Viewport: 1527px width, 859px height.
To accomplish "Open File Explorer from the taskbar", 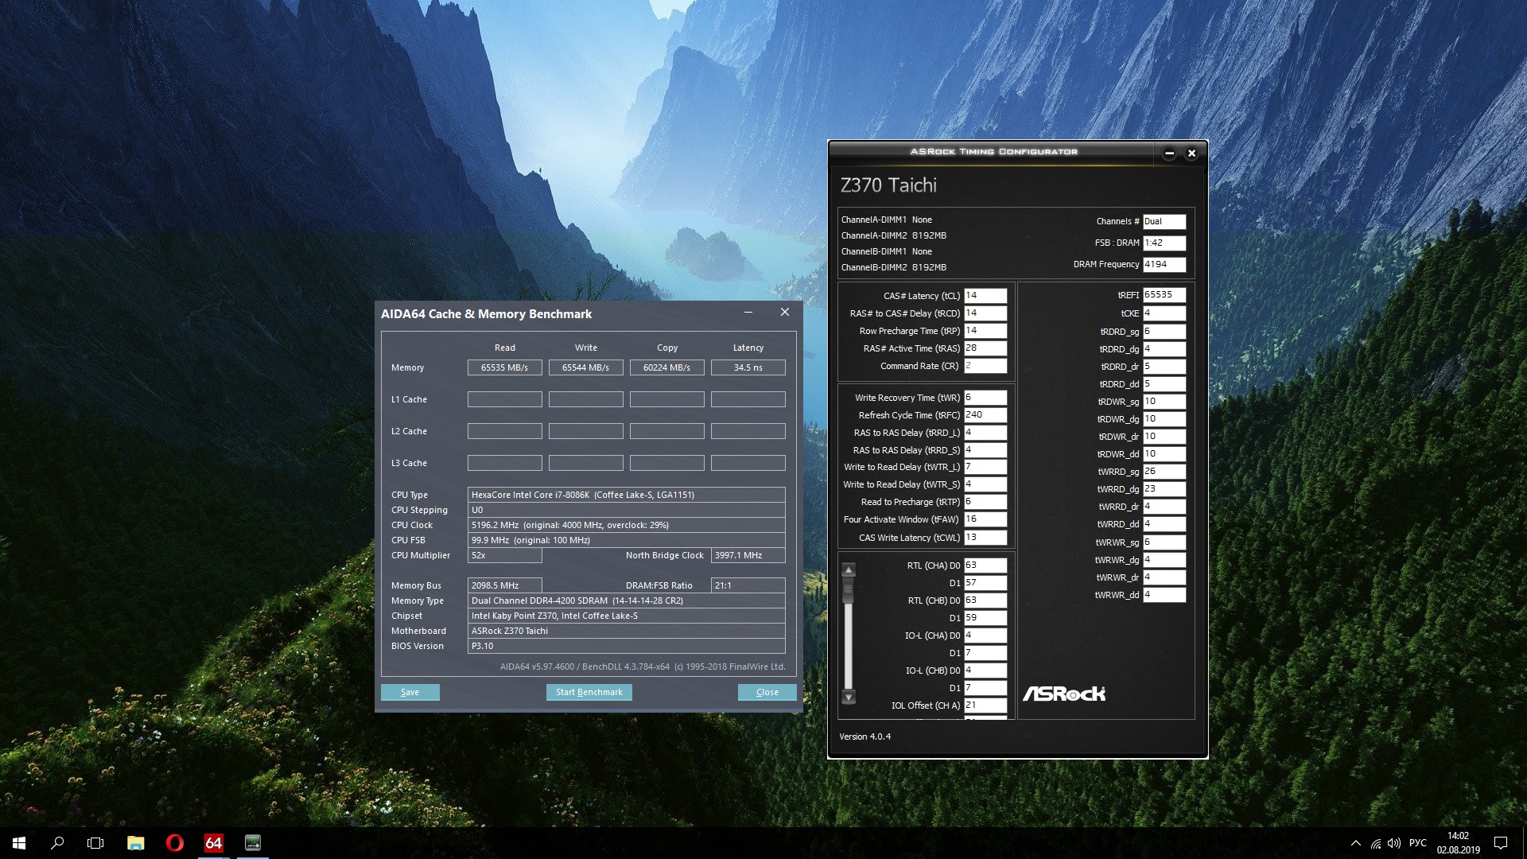I will tap(135, 842).
